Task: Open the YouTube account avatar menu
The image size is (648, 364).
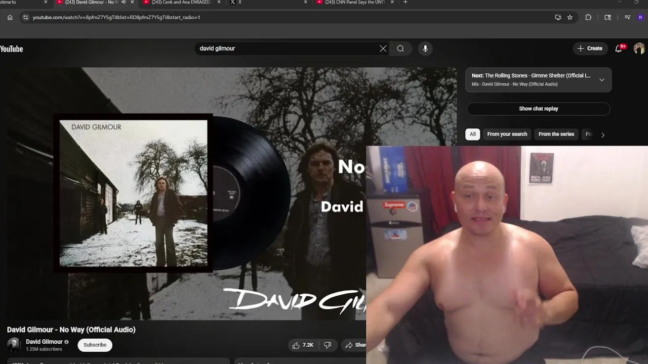Action: (x=639, y=49)
